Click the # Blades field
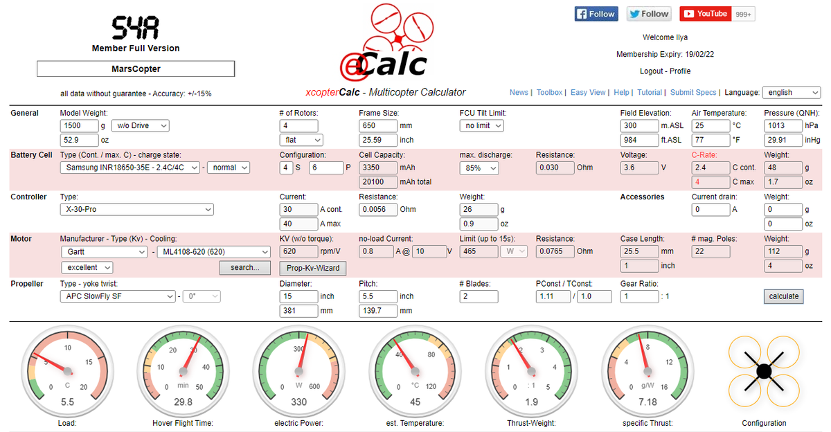 479,296
